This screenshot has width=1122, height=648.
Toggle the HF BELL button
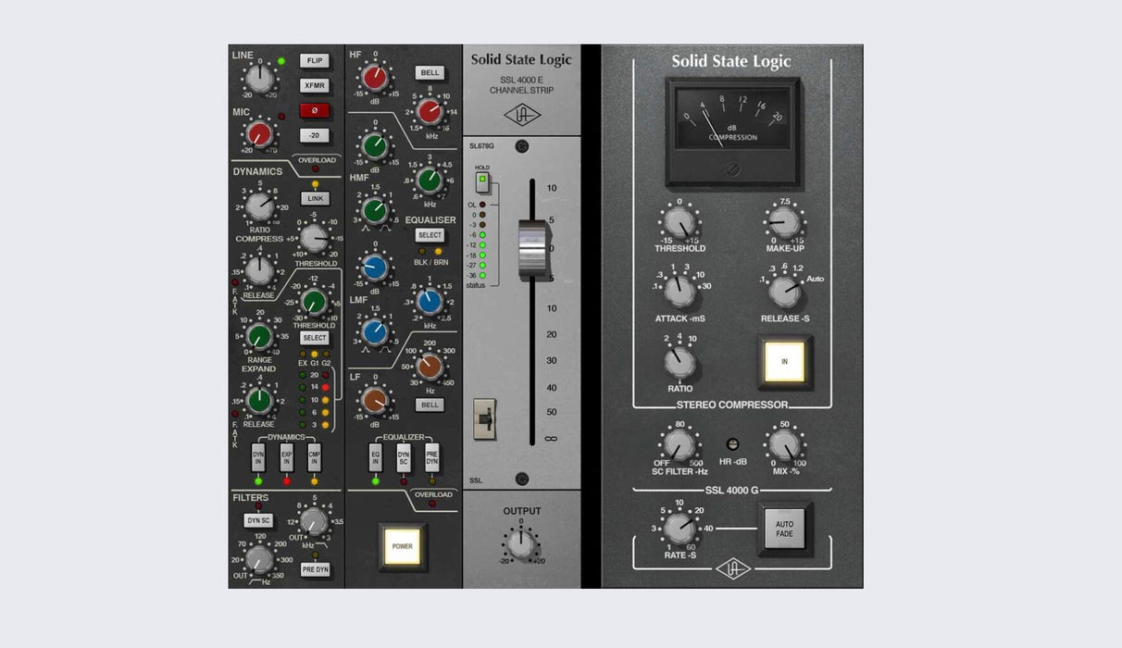(430, 73)
